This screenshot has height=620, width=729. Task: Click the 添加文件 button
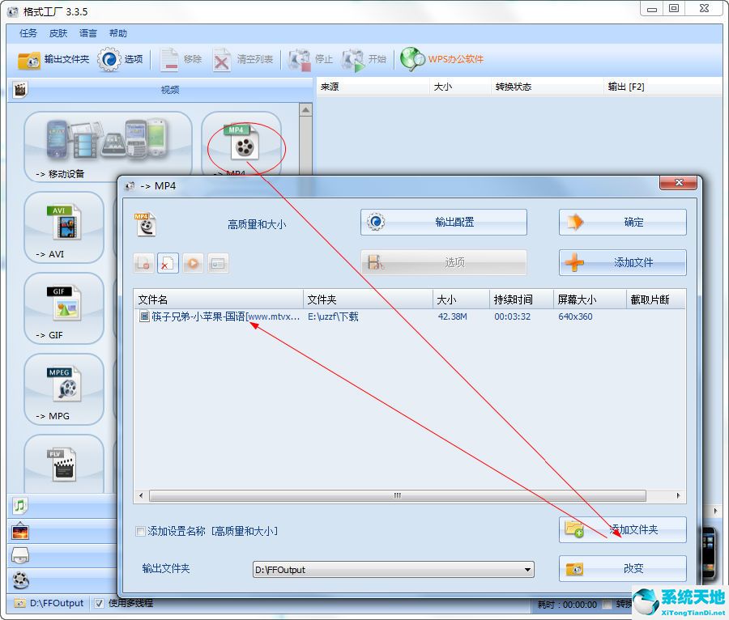tap(623, 262)
